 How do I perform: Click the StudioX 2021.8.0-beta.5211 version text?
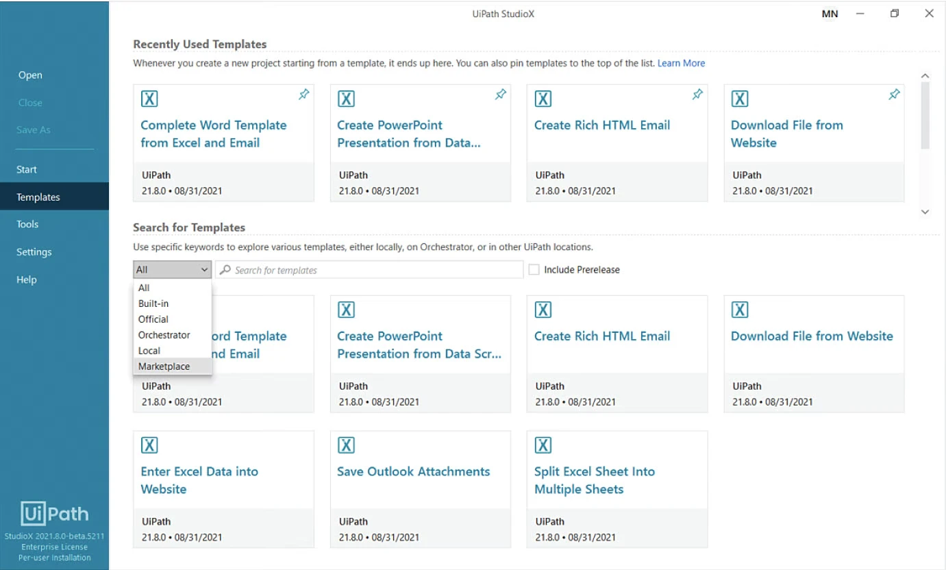tap(55, 536)
